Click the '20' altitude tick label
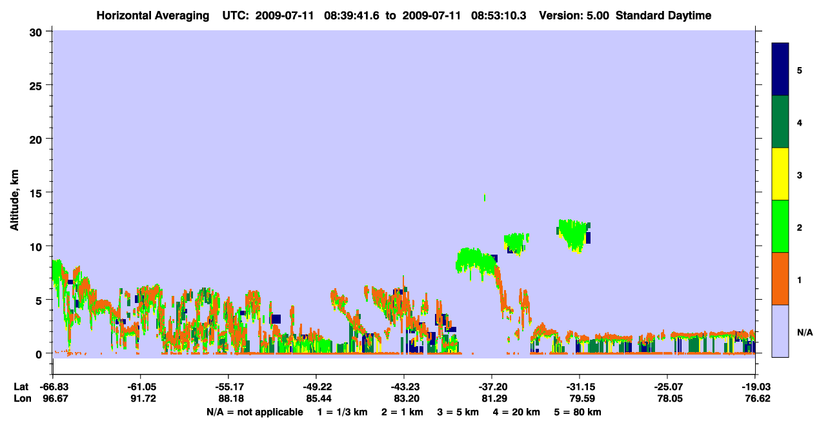The image size is (839, 430). coord(37,139)
